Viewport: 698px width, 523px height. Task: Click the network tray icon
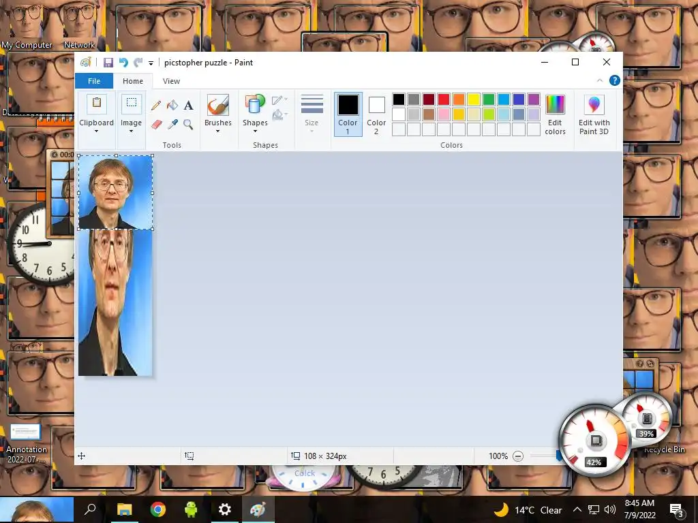pyautogui.click(x=594, y=509)
